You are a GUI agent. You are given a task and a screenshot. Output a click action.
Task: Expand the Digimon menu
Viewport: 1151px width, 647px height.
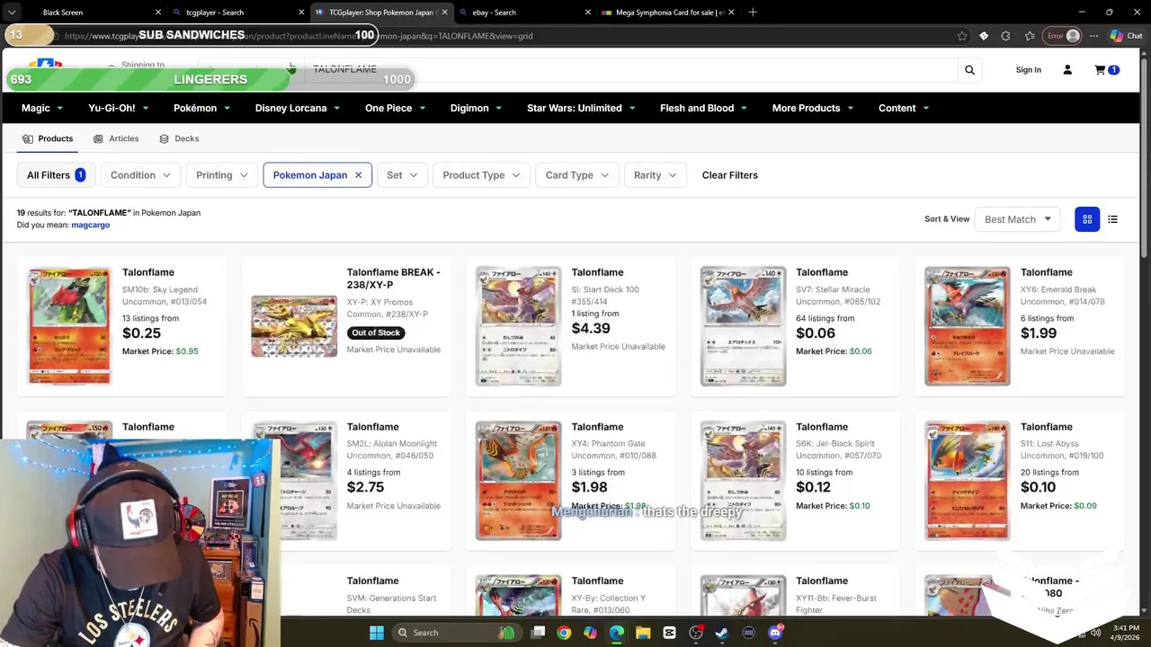476,108
